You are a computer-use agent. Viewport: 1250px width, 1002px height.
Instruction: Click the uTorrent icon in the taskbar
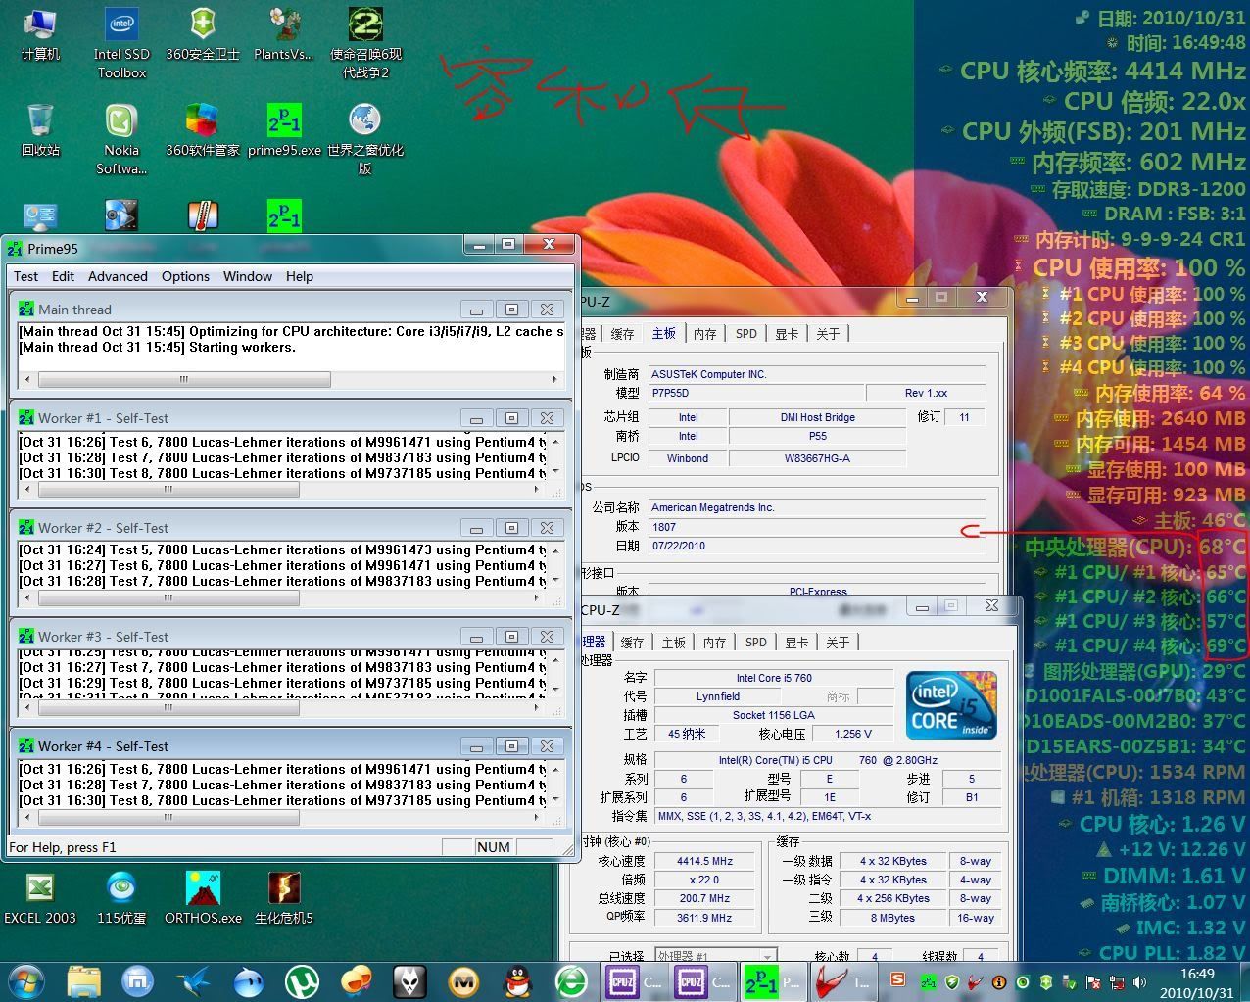(x=302, y=980)
